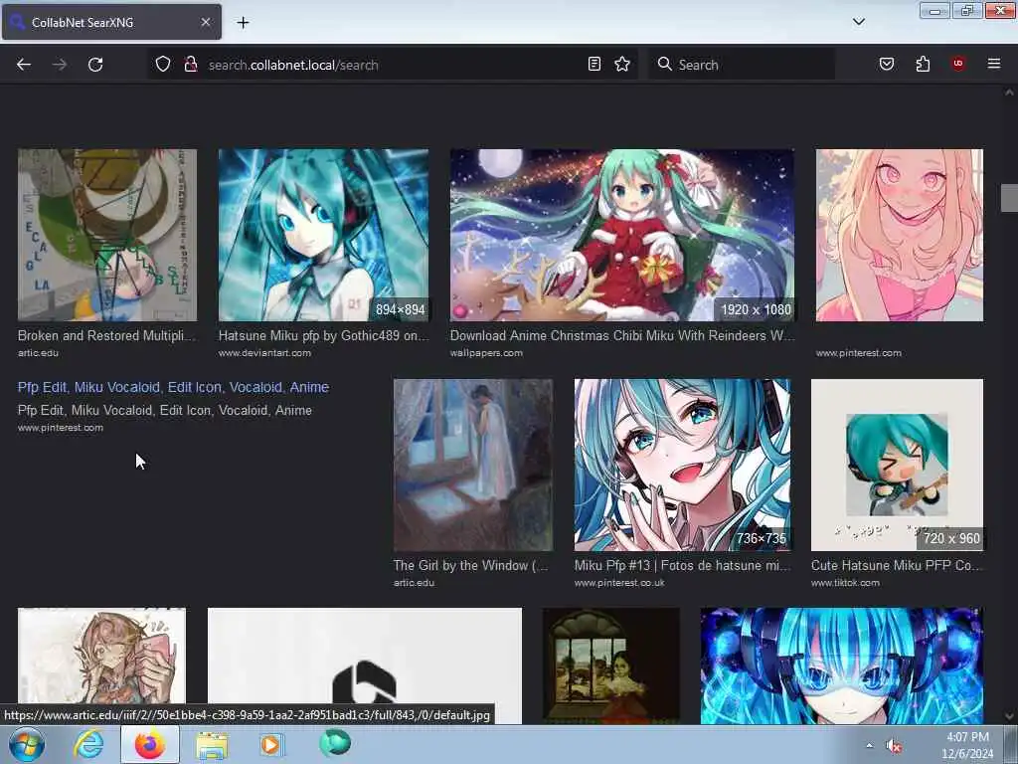Click www.tiktok.com source text
The width and height of the screenshot is (1018, 764).
pos(845,583)
